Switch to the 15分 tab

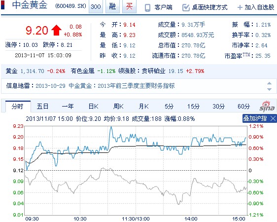coord(193,107)
